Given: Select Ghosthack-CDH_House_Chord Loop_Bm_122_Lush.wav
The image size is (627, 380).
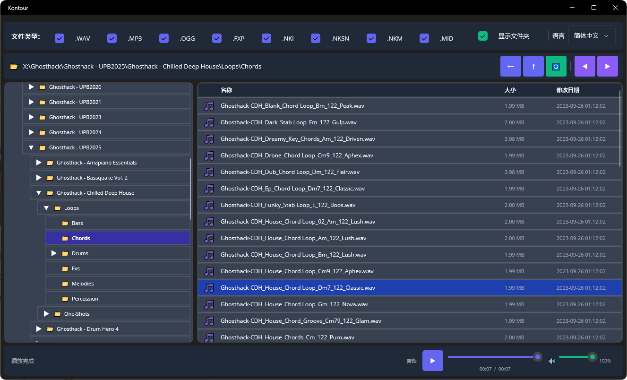Looking at the screenshot, I should [410, 255].
